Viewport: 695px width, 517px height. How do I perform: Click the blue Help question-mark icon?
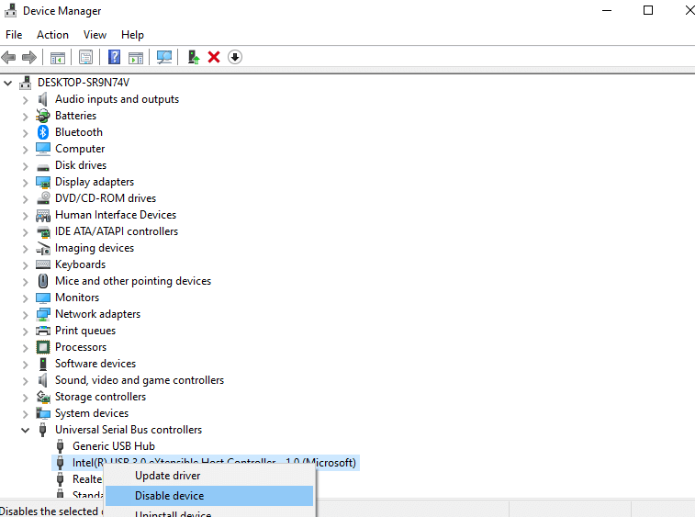coord(115,57)
